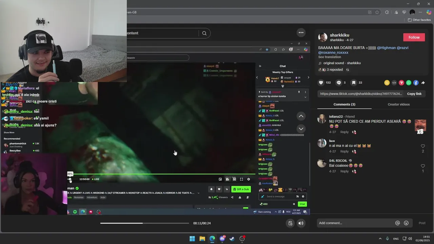Click the video URL text field

pos(361,94)
